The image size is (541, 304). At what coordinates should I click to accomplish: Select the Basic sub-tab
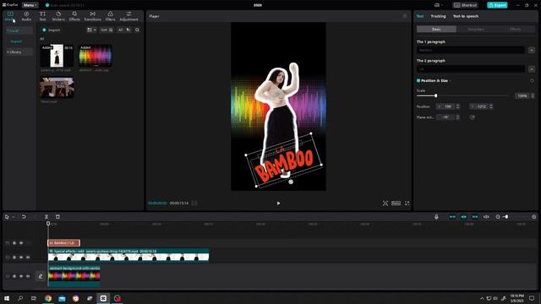tap(436, 30)
